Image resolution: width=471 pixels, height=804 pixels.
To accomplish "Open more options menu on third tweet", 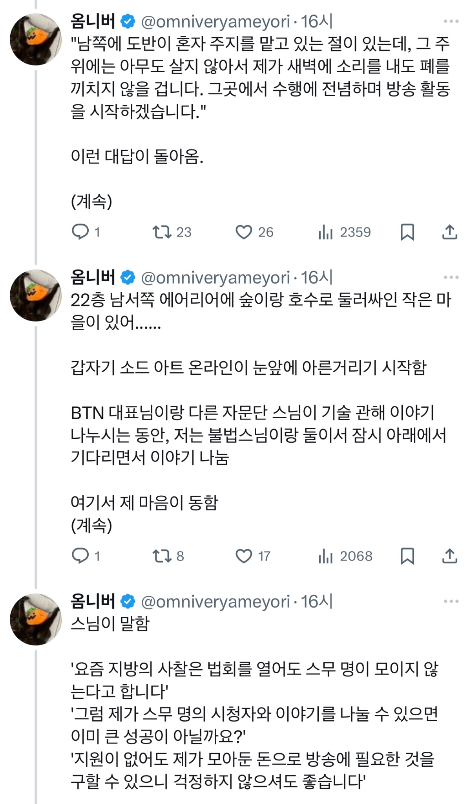I will (451, 601).
